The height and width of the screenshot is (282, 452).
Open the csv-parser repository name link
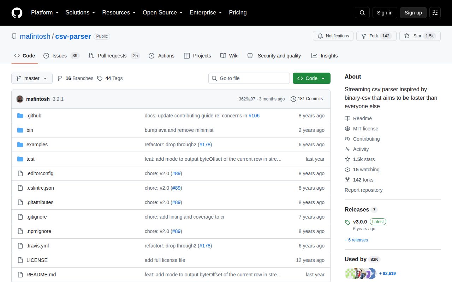(x=73, y=36)
